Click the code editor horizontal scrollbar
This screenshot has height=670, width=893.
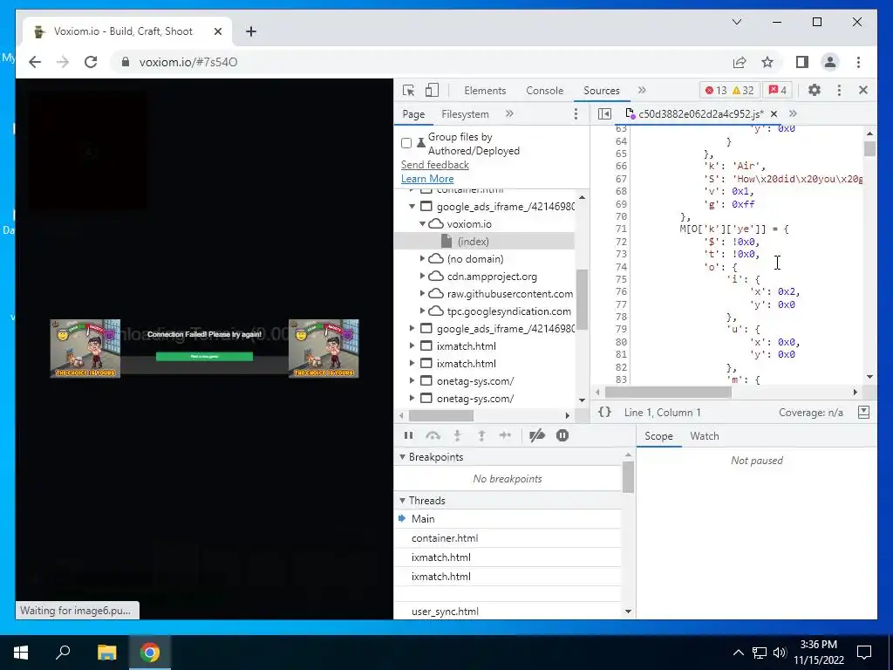coord(668,392)
